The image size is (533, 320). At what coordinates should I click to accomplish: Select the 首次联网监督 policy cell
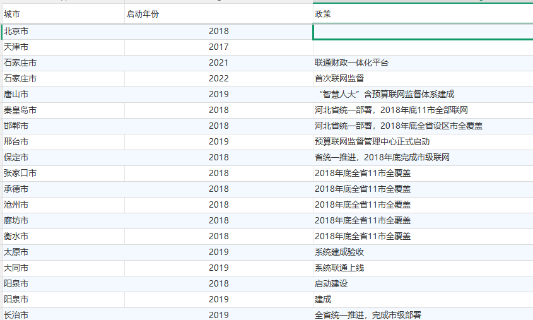point(423,79)
